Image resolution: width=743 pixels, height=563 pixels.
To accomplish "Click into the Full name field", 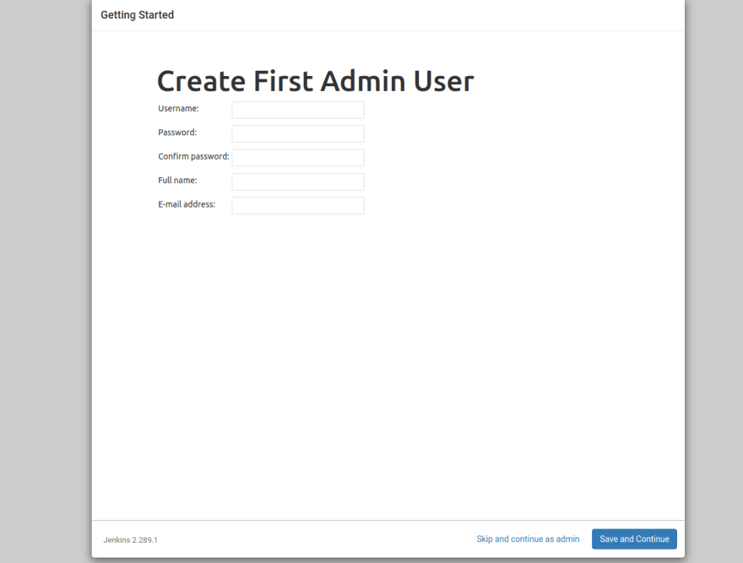I will pos(298,181).
